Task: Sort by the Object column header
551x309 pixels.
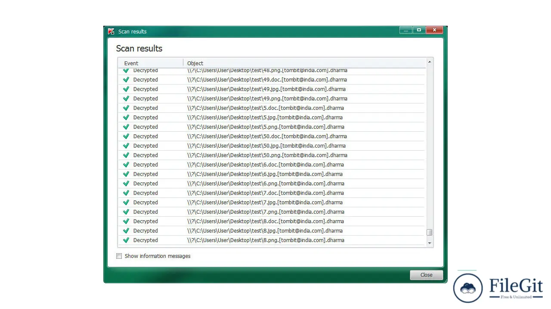Action: 305,63
